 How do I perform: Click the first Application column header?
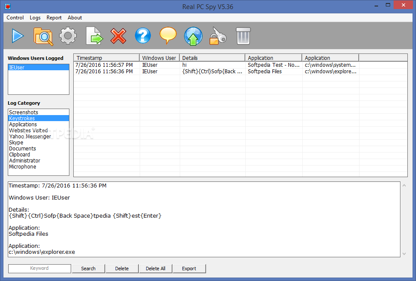point(274,58)
